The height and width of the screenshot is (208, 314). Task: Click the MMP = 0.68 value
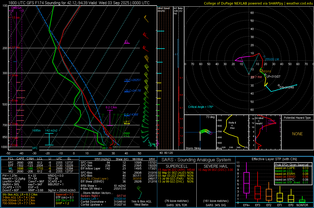click(x=36, y=190)
